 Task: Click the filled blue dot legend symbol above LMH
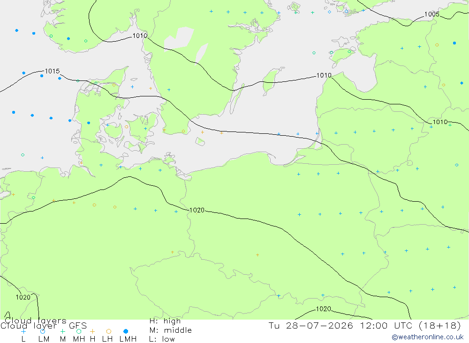[126, 331]
